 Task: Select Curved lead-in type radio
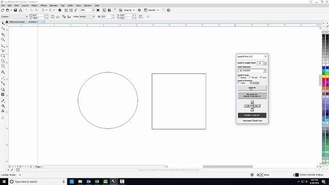click(x=250, y=78)
